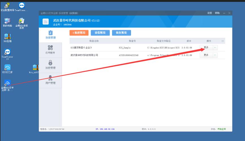Open 360压缩 desktop icon
Screen dimensions: 245x141
tap(7, 38)
